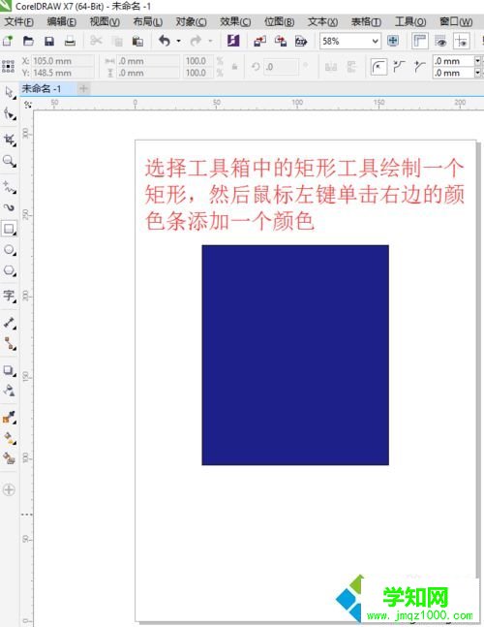
Task: Select the Shape edit tool
Action: coord(9,113)
